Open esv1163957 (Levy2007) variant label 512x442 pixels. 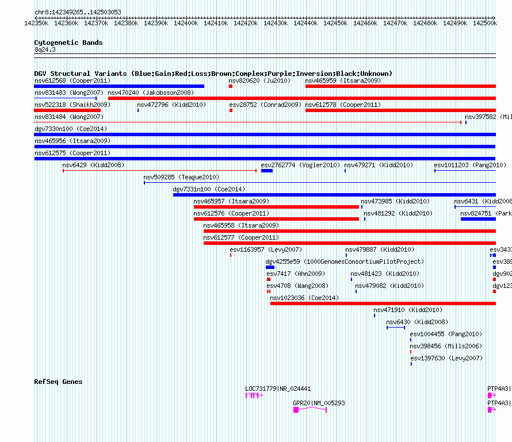266,249
